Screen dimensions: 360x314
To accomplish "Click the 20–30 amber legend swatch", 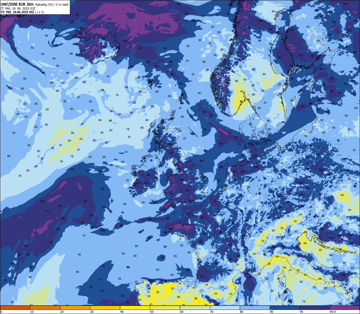I will tap(75, 308).
